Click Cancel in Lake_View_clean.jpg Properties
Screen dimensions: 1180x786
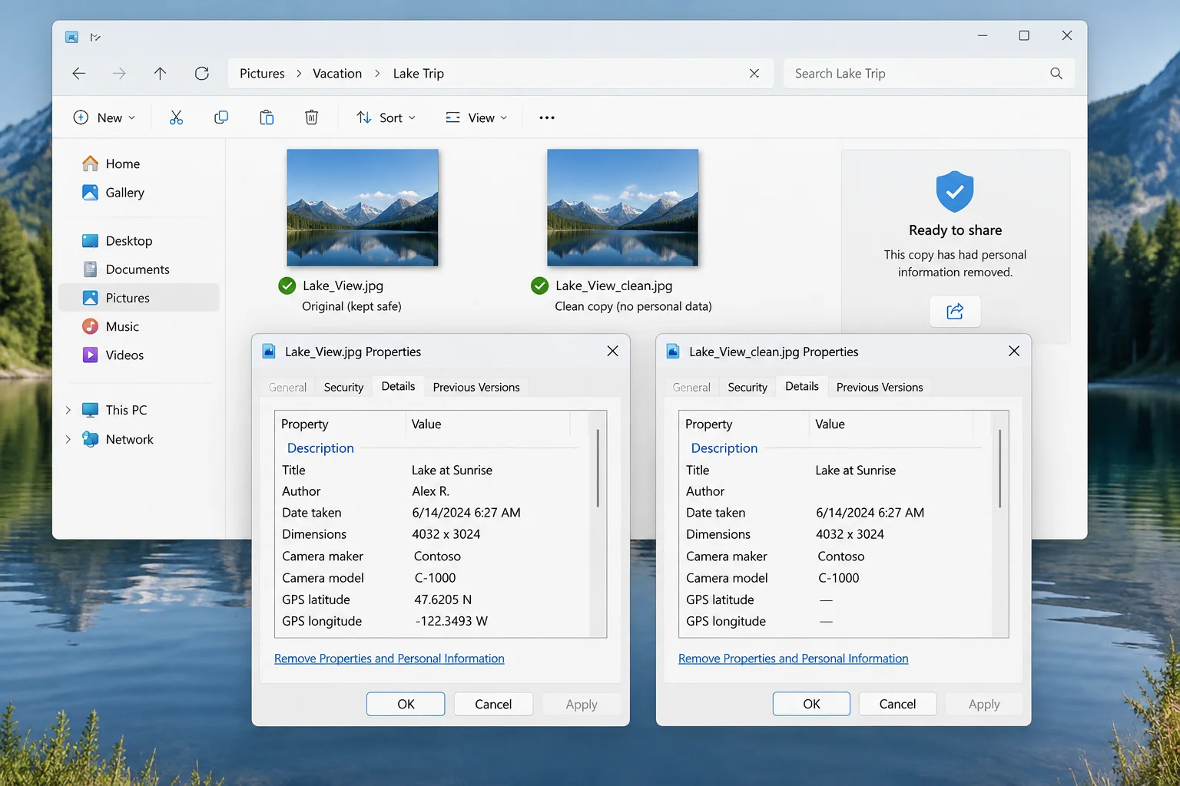point(897,704)
